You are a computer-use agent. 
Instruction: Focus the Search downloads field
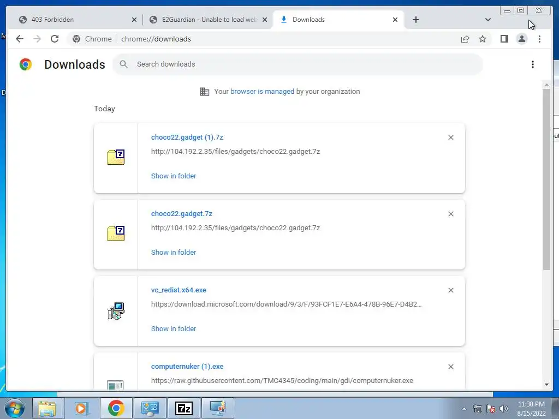point(298,64)
